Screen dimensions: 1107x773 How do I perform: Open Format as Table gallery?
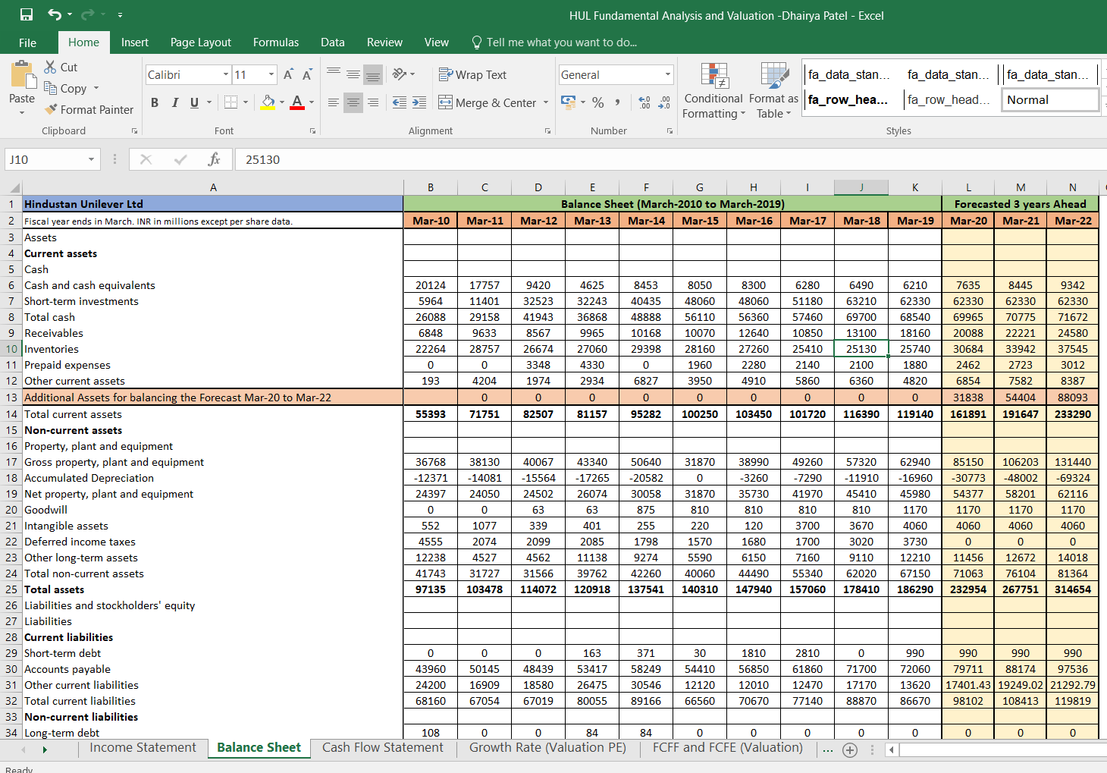(773, 91)
